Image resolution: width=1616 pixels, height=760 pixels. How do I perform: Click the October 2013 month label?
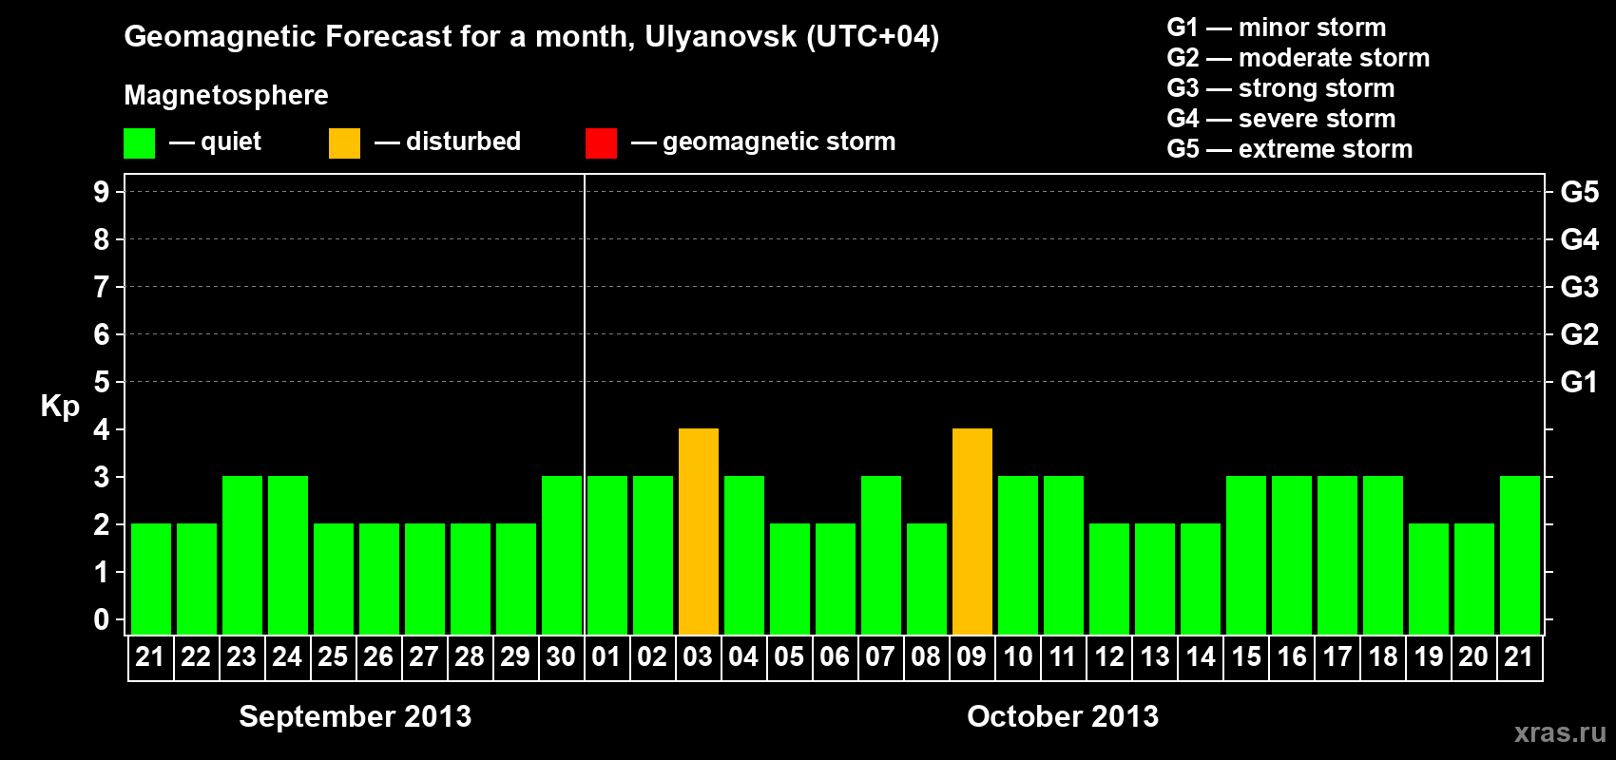pyautogui.click(x=1063, y=716)
